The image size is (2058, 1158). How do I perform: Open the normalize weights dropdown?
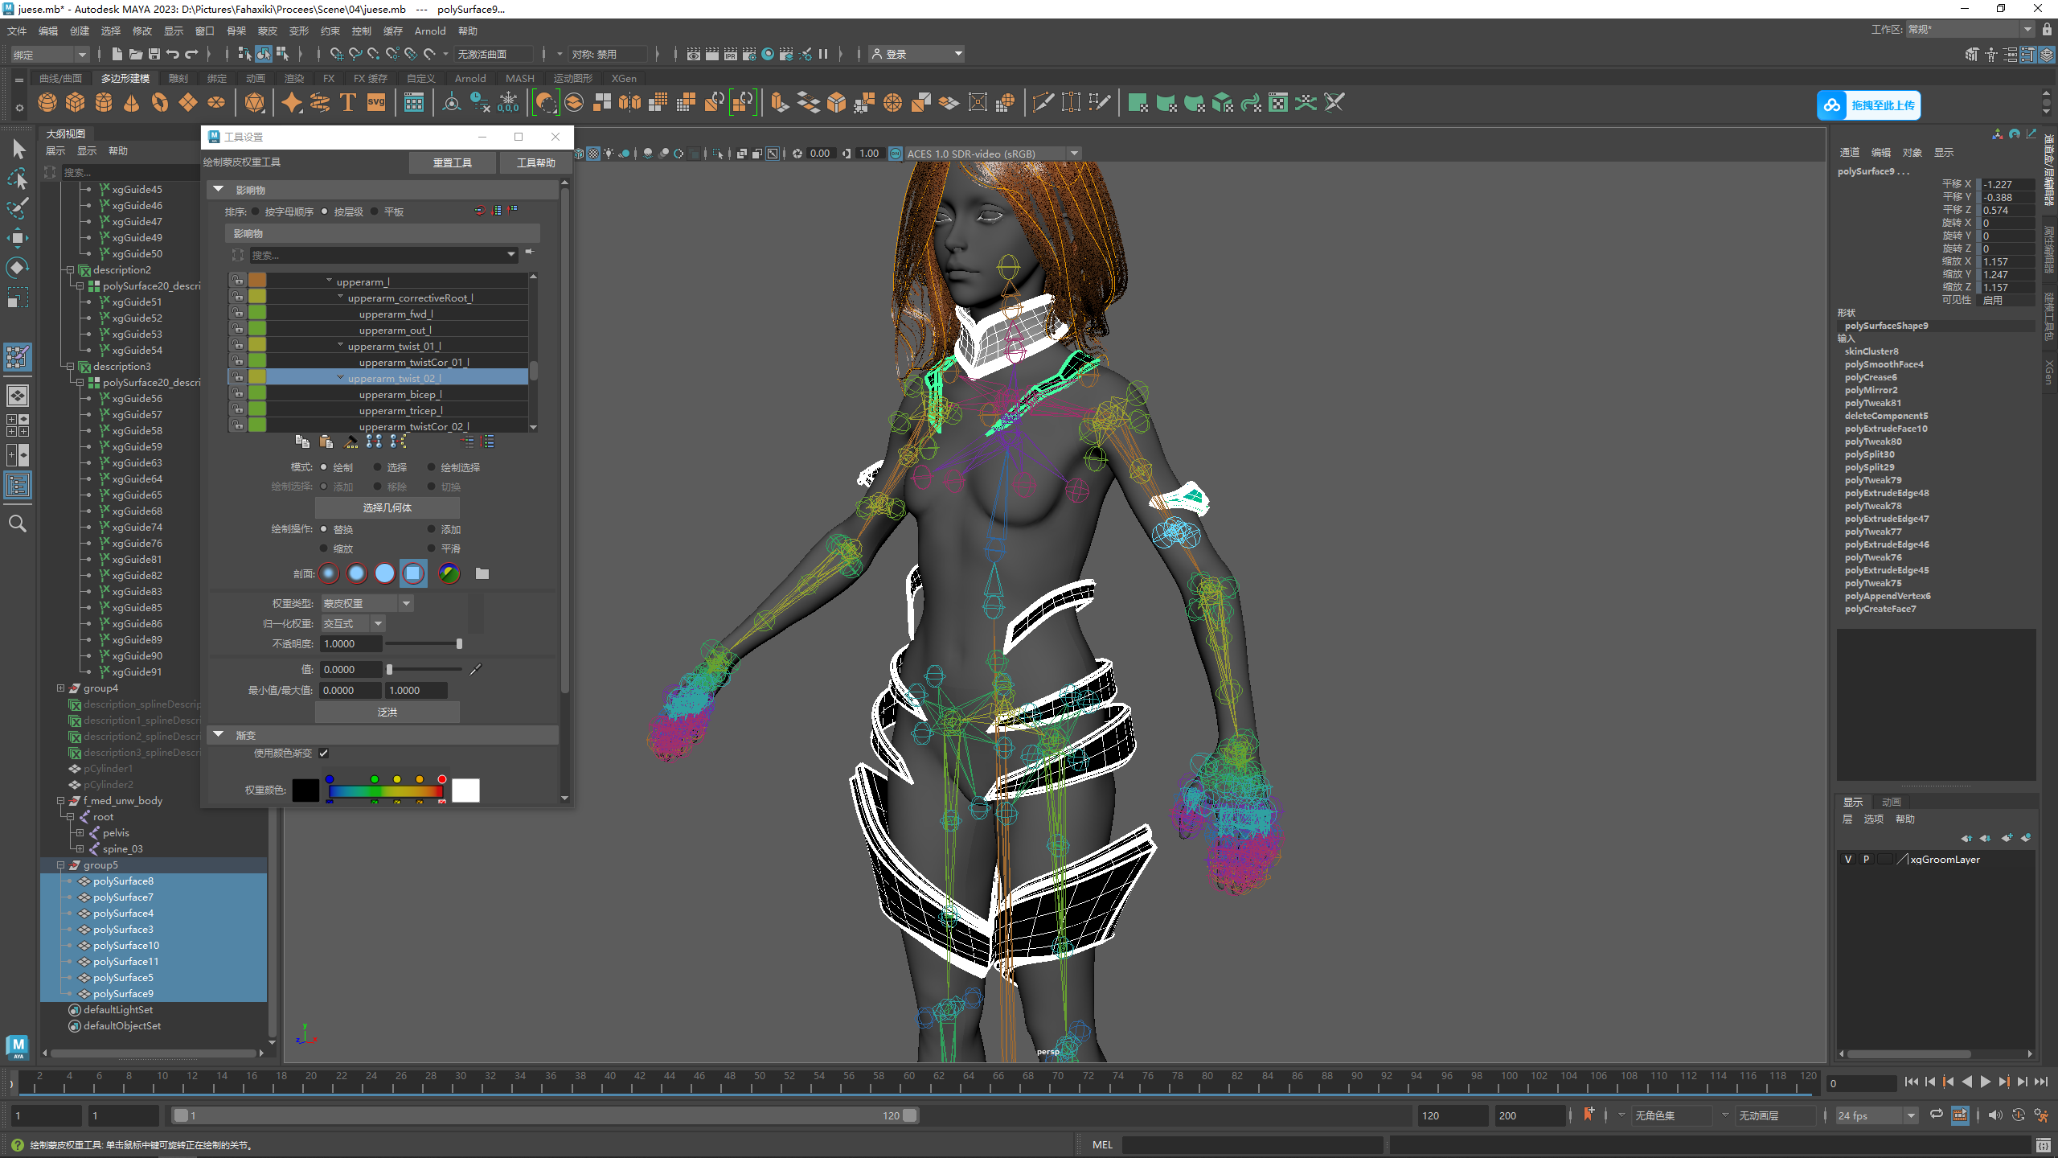pos(354,623)
